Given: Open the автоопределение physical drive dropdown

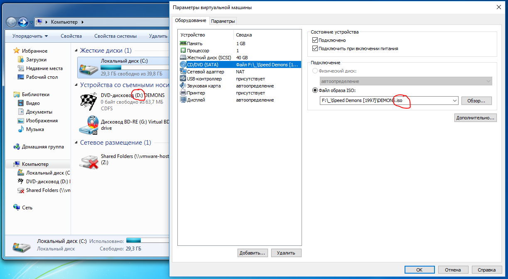Looking at the screenshot, I should click(488, 81).
